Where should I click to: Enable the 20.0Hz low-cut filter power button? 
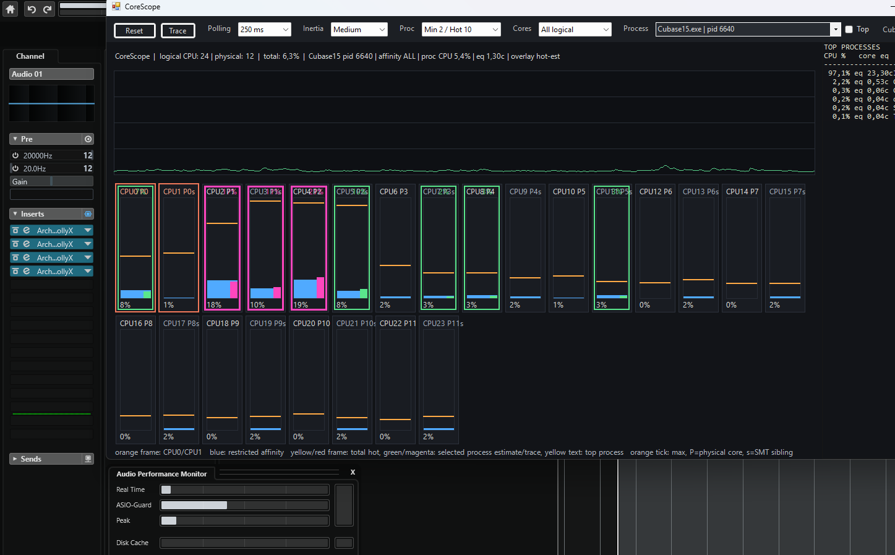[x=15, y=168]
